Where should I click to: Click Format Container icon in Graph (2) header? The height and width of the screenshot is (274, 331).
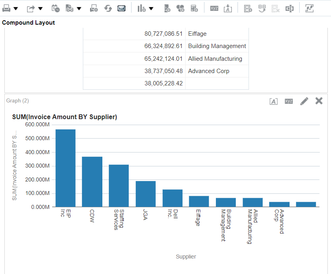(x=274, y=101)
